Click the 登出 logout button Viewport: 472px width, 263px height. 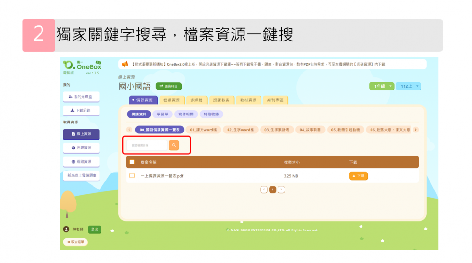[x=94, y=230]
